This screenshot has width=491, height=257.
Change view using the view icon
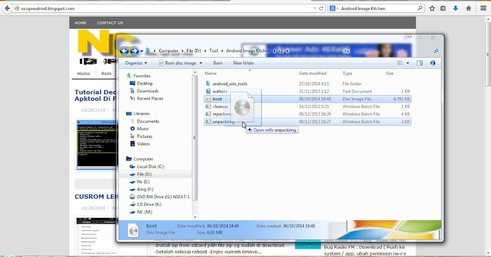click(400, 63)
